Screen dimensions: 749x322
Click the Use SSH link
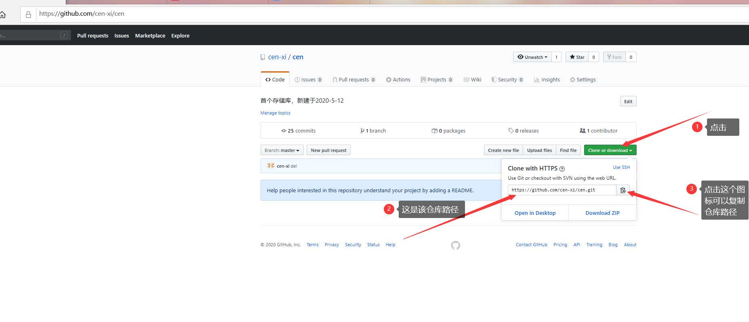pyautogui.click(x=621, y=167)
